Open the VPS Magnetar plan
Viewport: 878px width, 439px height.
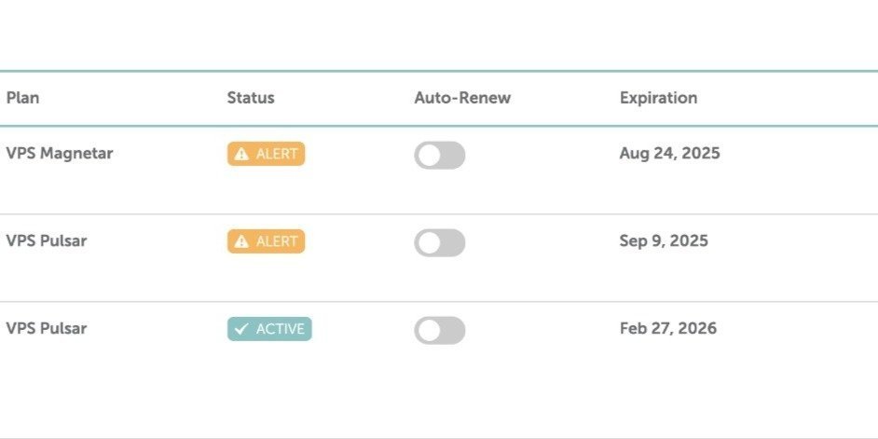(59, 154)
